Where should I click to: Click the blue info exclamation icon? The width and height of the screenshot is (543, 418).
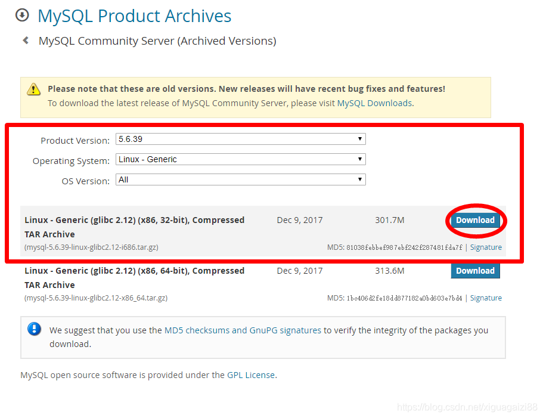pyautogui.click(x=35, y=329)
